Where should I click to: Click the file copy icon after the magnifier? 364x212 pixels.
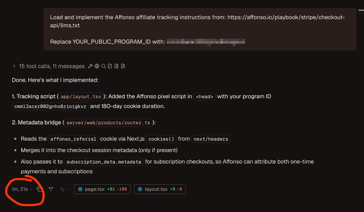110,66
